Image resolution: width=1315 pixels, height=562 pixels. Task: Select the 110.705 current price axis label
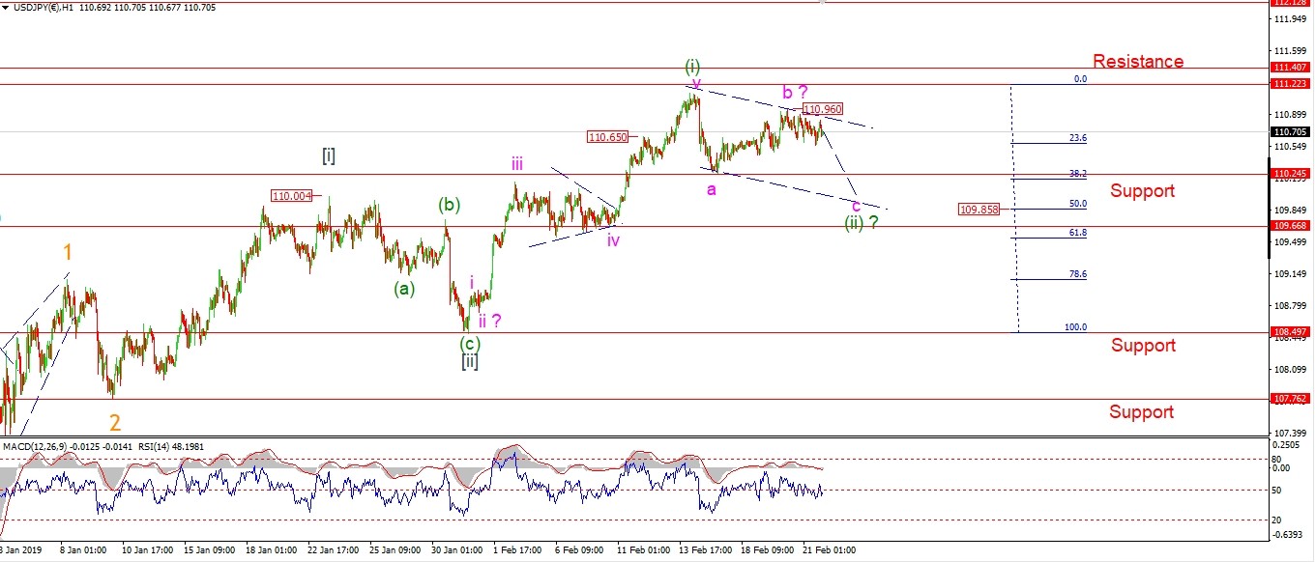coord(1291,132)
